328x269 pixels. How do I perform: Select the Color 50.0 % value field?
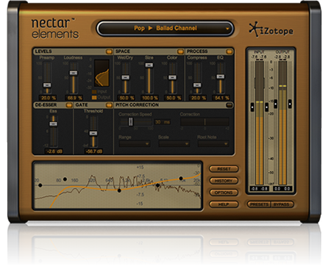(x=174, y=98)
